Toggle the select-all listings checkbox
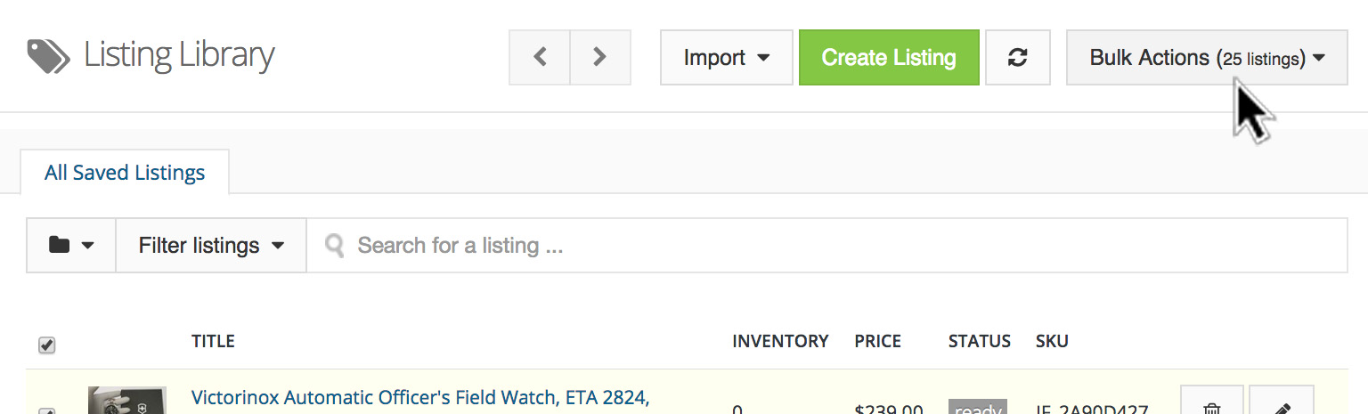 pyautogui.click(x=47, y=345)
